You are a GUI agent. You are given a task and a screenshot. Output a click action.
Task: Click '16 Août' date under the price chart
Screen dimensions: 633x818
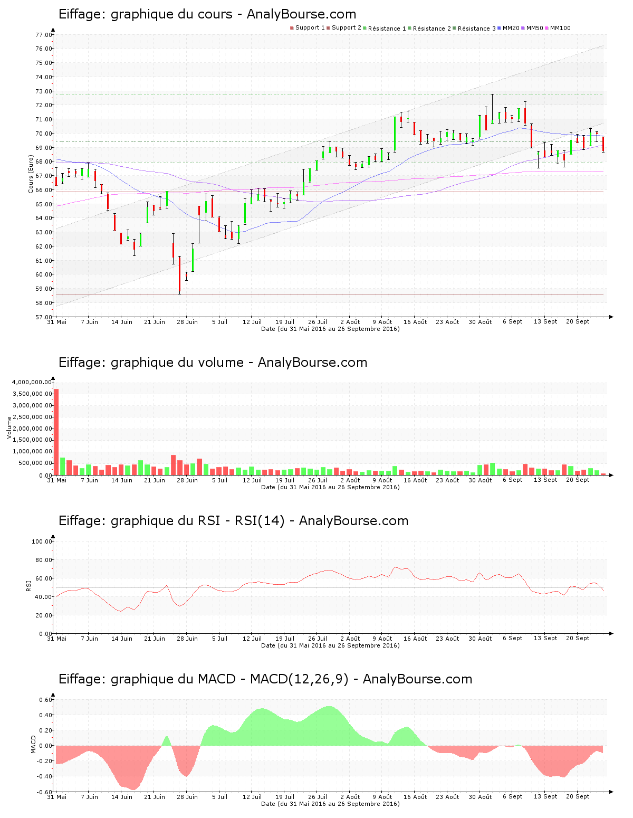tap(415, 322)
